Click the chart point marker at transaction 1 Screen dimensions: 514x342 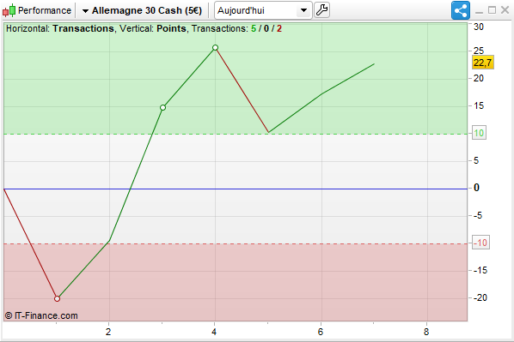[x=57, y=298]
